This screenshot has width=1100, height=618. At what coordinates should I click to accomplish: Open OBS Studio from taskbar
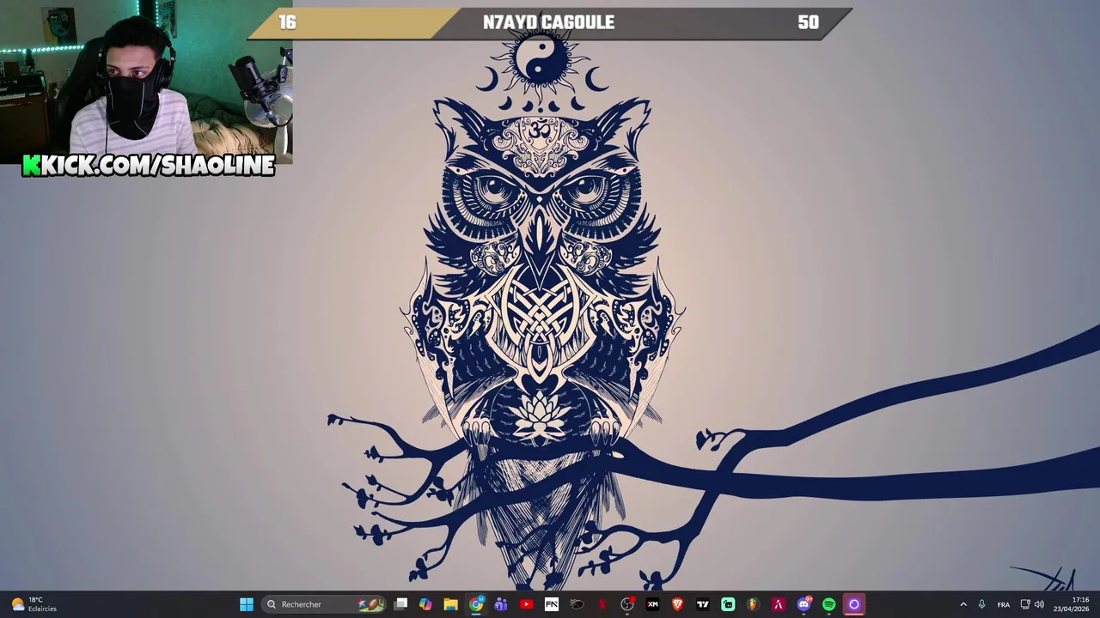(627, 604)
